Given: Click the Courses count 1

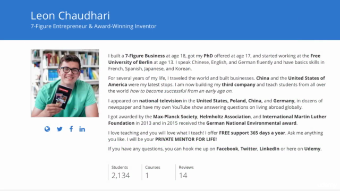Looking at the screenshot, I should [147, 176].
